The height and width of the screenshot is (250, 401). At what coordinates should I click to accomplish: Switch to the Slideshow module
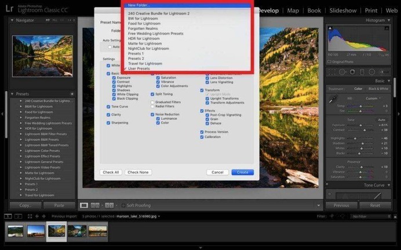pyautogui.click(x=342, y=10)
